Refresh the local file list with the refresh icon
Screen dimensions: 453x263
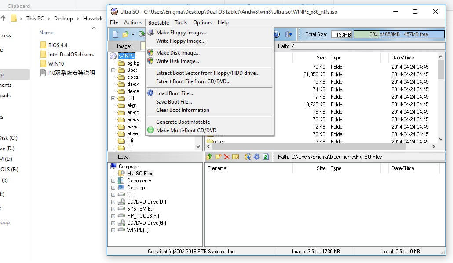266,156
